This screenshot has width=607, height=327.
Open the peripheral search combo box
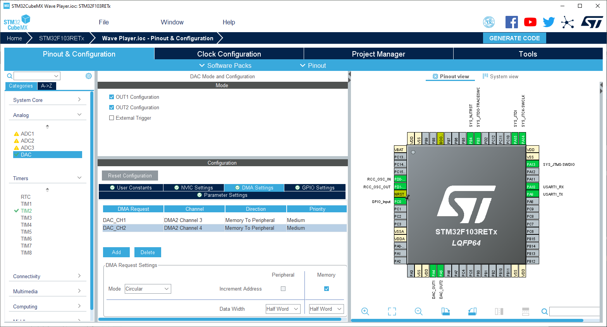[x=37, y=76]
